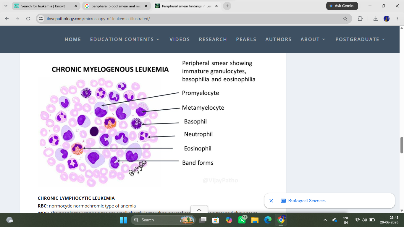404x227 pixels.
Task: Click the Neutrophil label
Action: 198,134
